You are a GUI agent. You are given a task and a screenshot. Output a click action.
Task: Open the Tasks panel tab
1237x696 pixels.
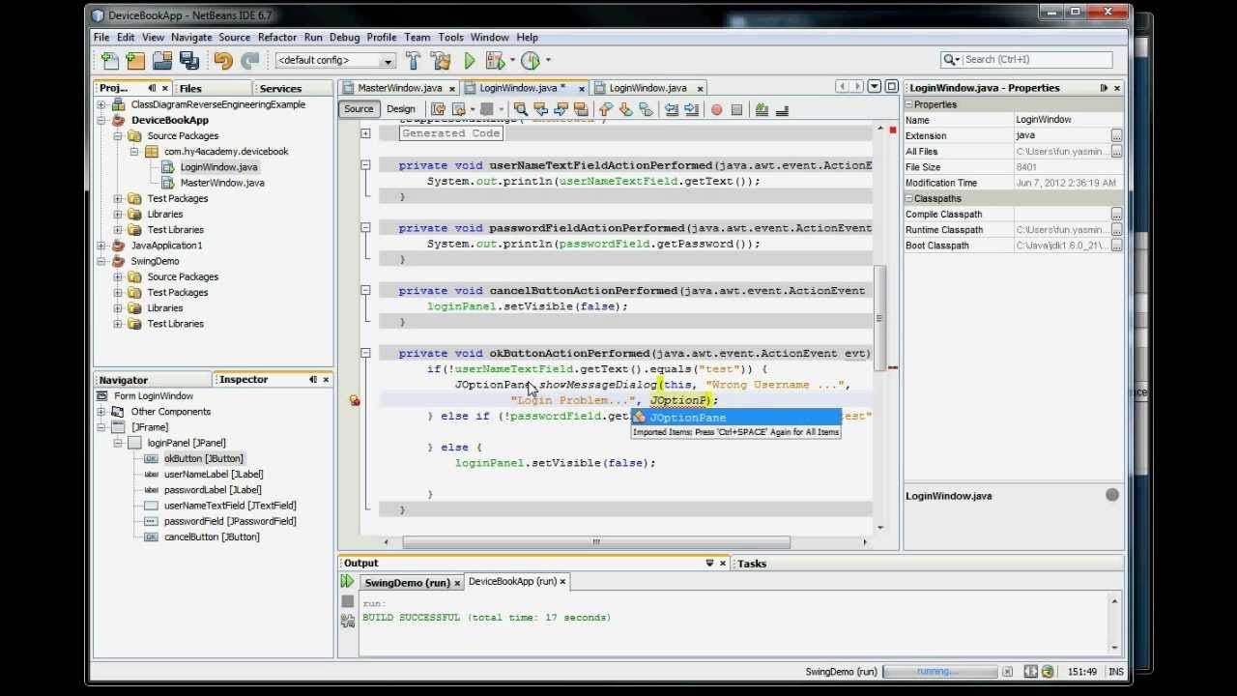[x=752, y=564]
